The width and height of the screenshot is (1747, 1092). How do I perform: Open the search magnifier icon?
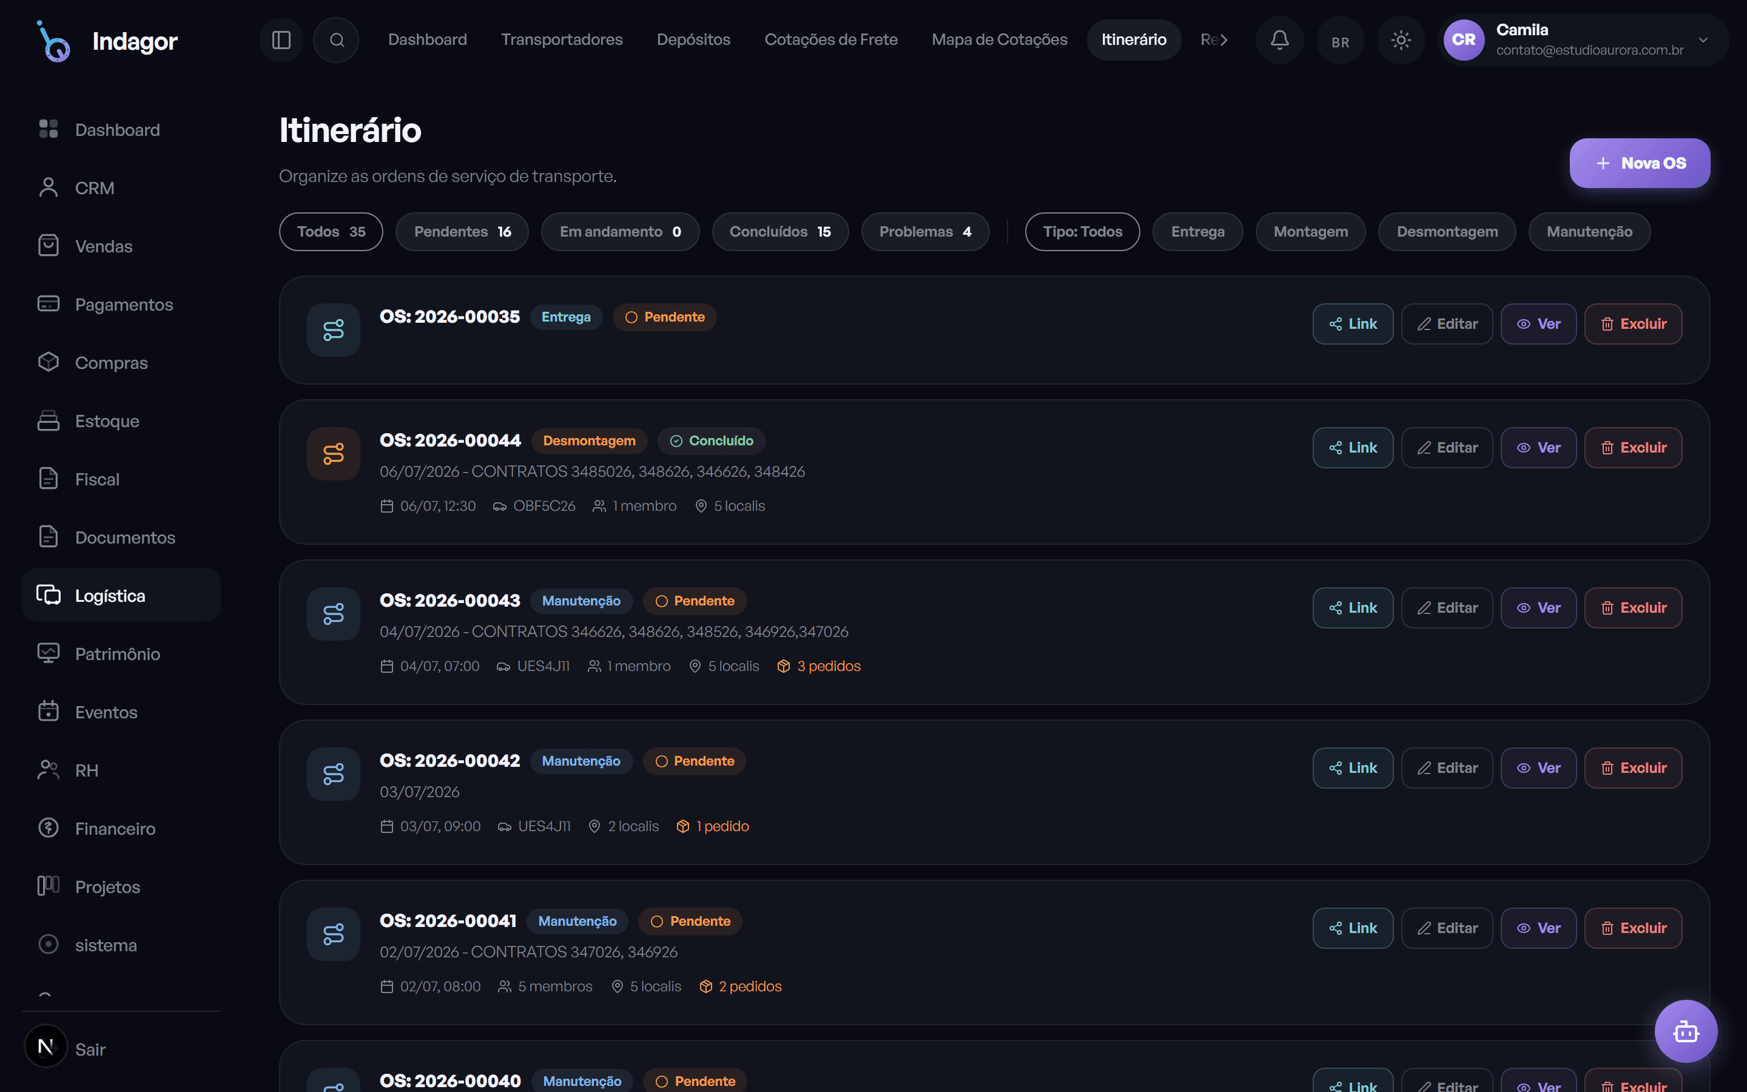337,39
